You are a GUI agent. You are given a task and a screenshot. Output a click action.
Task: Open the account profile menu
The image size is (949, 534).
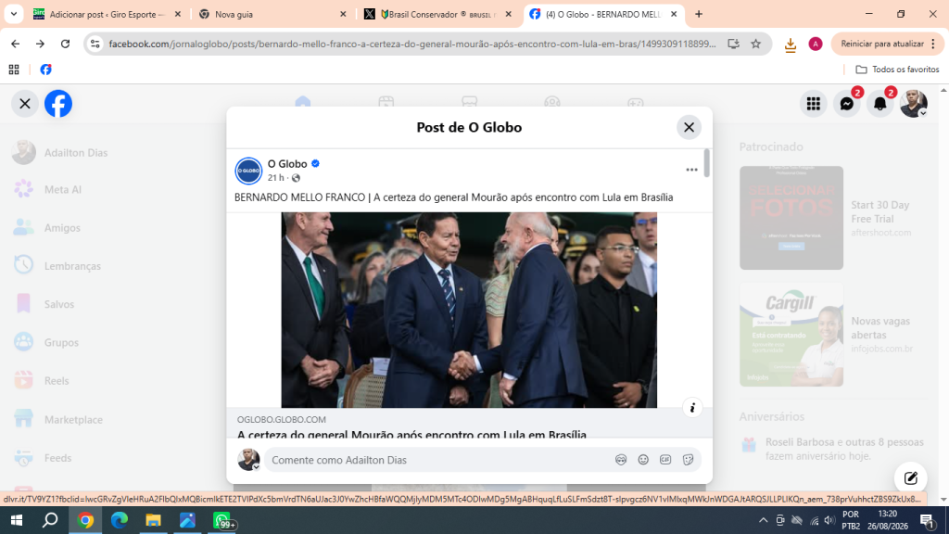pyautogui.click(x=913, y=104)
